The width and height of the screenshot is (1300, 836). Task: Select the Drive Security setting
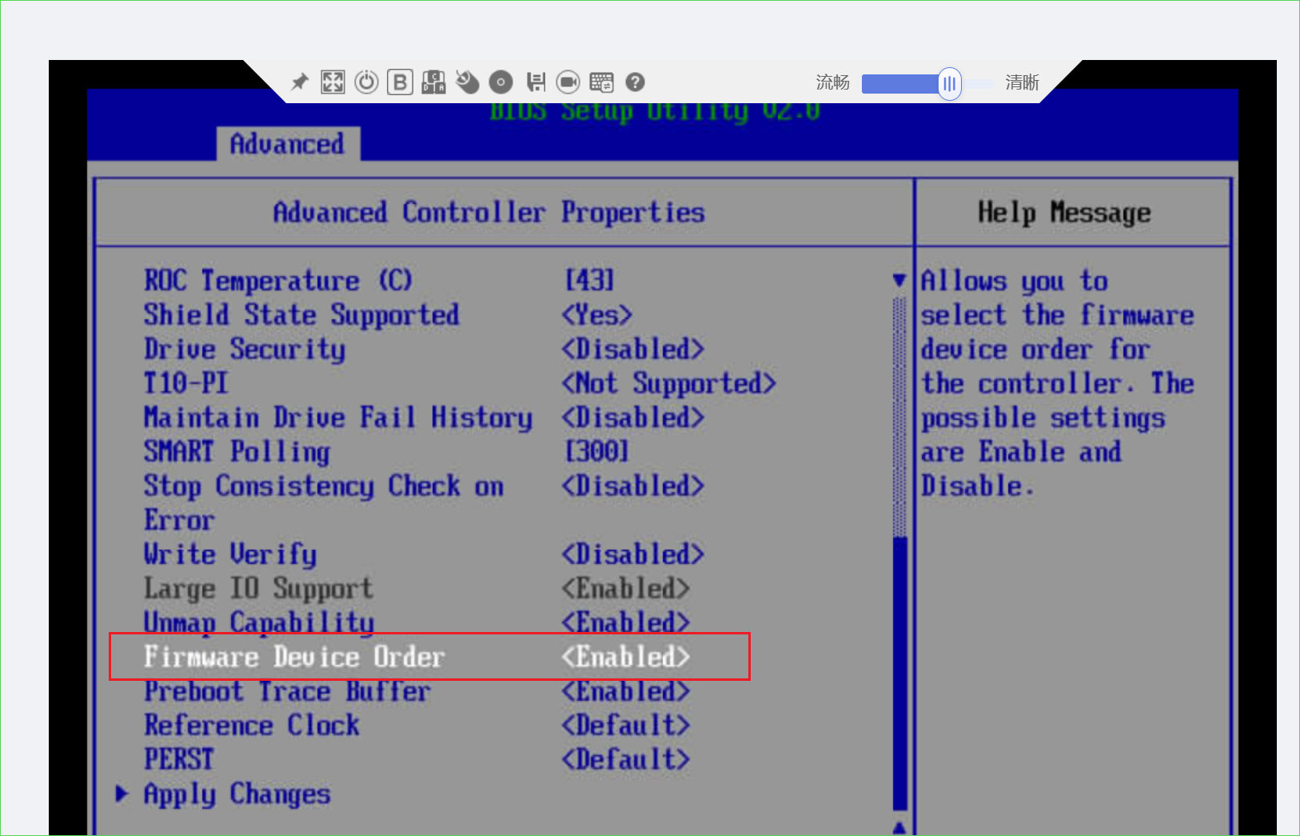pos(245,350)
